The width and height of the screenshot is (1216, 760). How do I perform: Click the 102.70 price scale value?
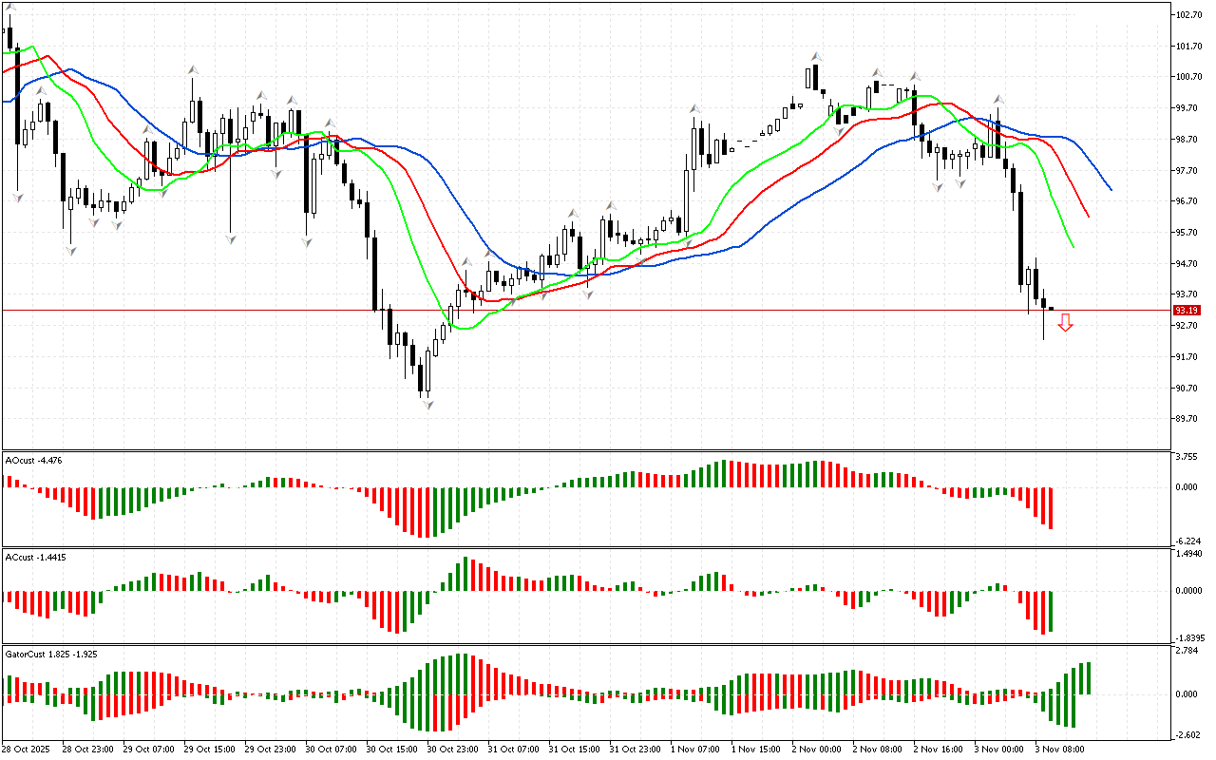coord(1188,15)
